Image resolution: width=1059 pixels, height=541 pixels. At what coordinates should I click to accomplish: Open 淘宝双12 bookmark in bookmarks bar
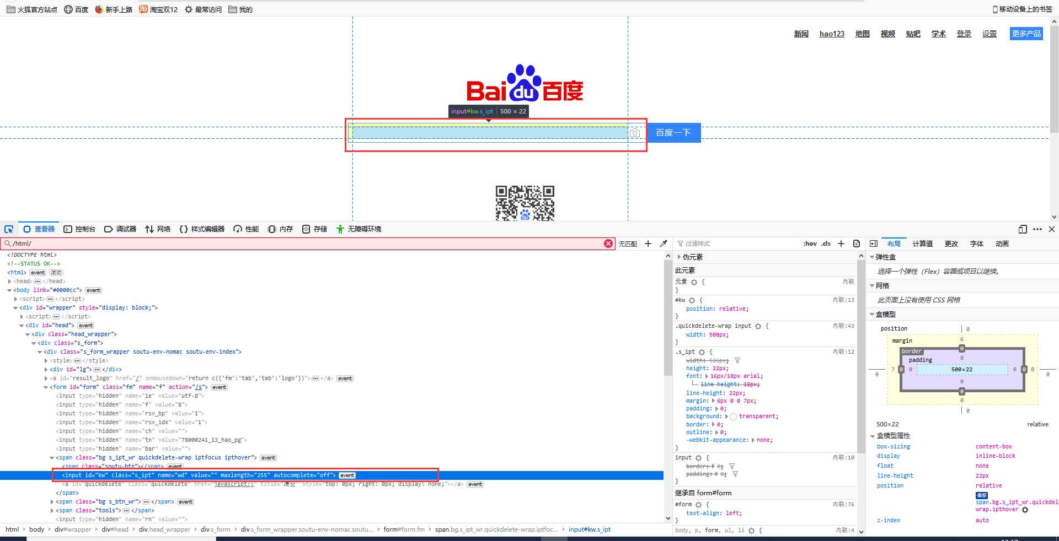[158, 9]
